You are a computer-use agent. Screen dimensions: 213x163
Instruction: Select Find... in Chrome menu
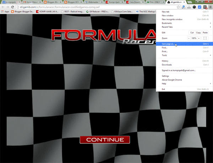coord(184,48)
